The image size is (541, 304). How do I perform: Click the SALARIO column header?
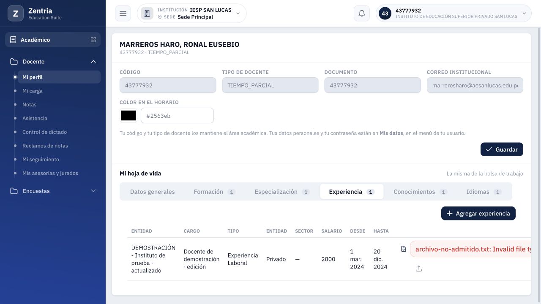pyautogui.click(x=332, y=231)
